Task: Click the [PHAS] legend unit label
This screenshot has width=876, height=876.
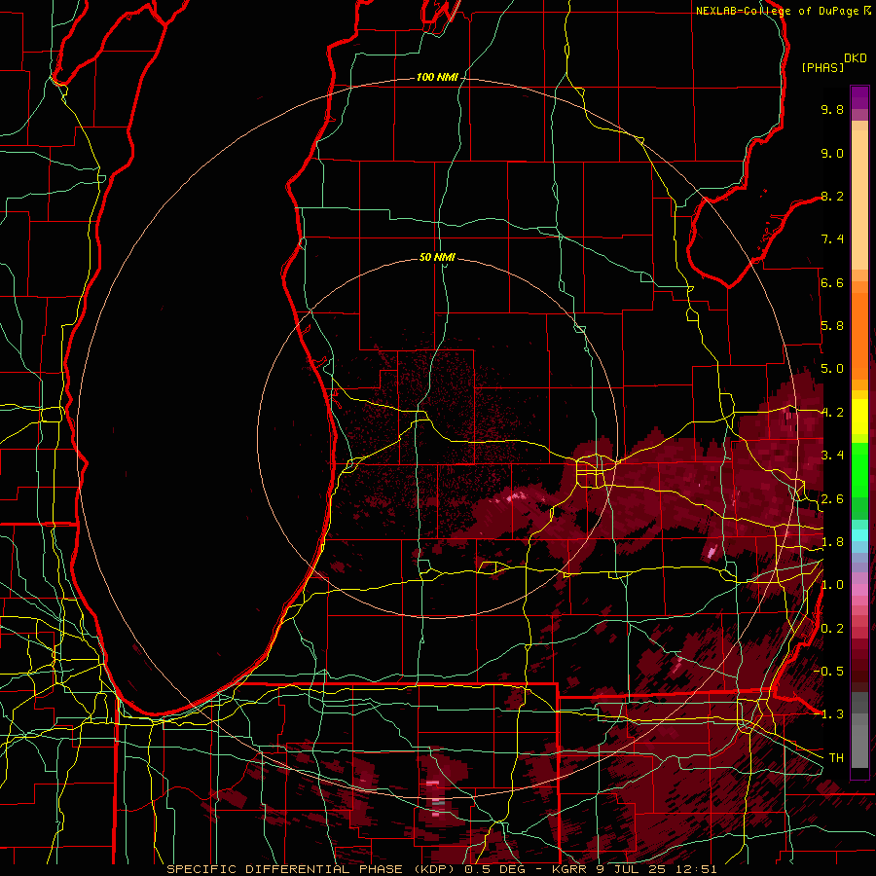Action: tap(822, 67)
